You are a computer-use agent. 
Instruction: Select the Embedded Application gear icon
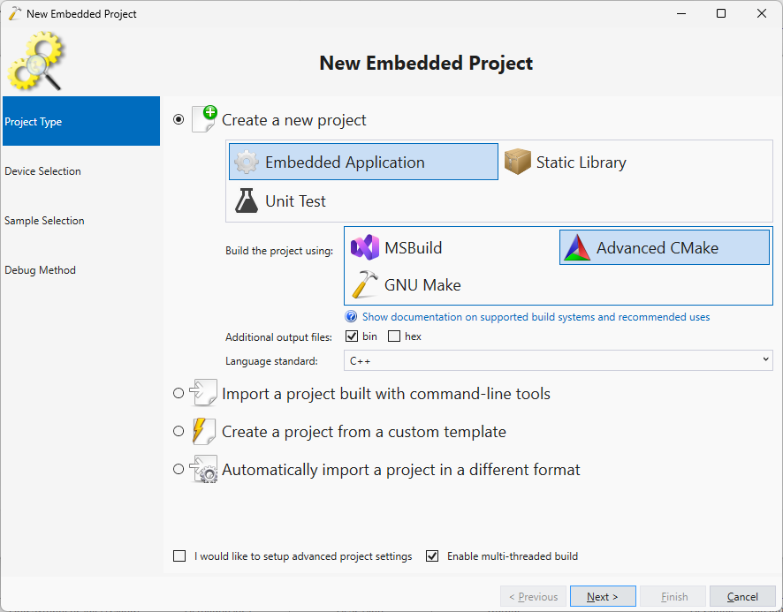[247, 162]
